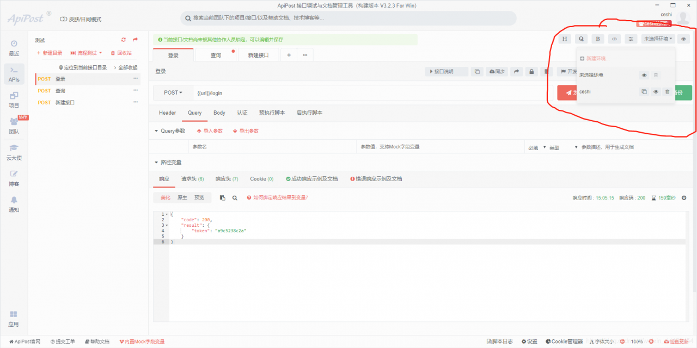
Task: Open the 登录 row three-dot menu
Action: click(x=136, y=79)
